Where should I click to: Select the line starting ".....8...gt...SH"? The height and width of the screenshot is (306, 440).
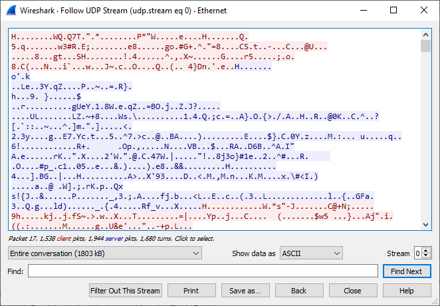tap(153, 57)
